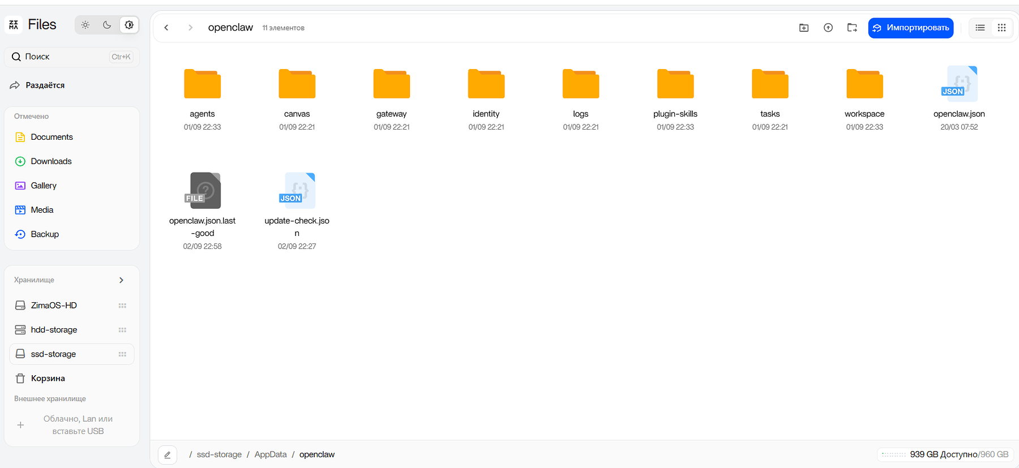Go back with the left arrow
This screenshot has height=468, width=1019.
point(166,28)
